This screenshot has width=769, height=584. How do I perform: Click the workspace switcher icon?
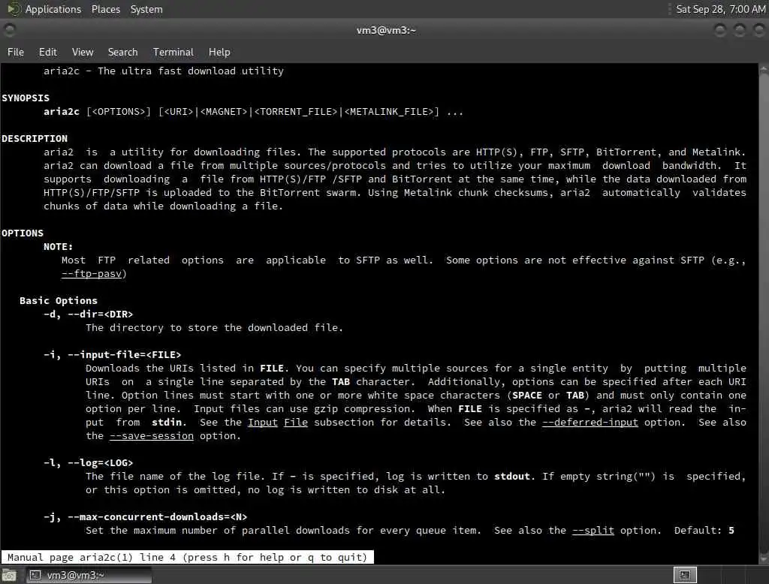pyautogui.click(x=685, y=575)
